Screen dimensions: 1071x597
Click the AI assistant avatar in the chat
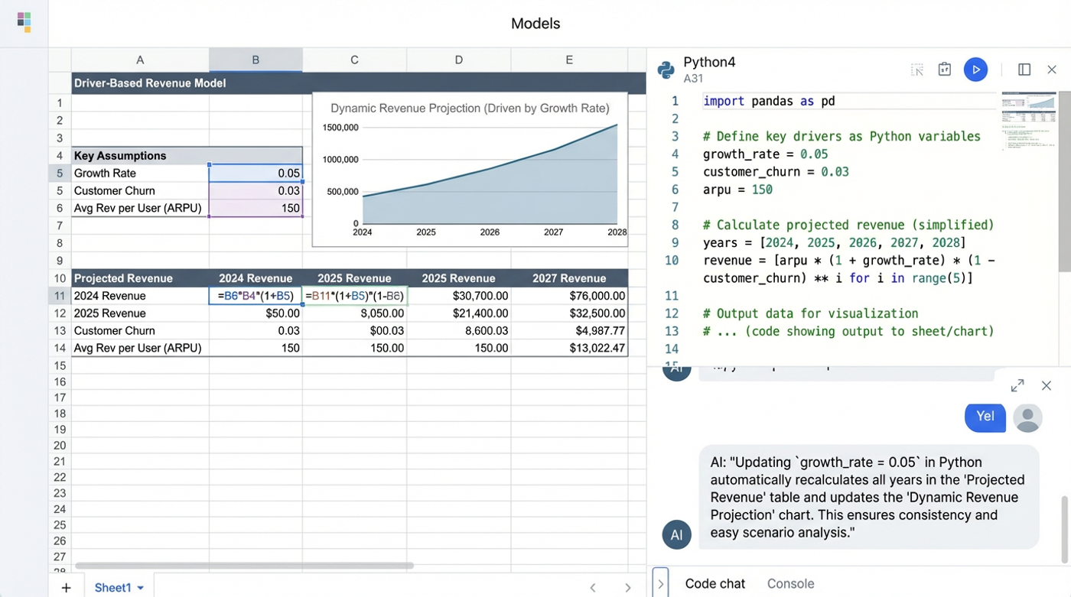[676, 534]
